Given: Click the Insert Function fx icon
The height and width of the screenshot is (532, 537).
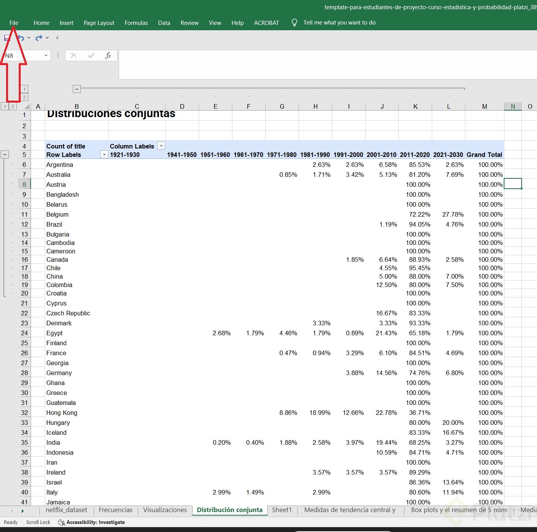Looking at the screenshot, I should click(108, 55).
